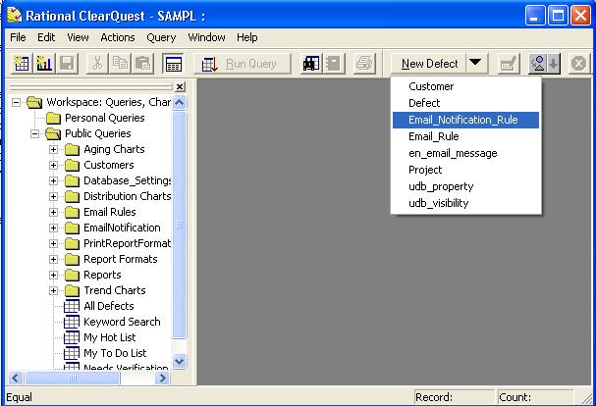Click the down arrow icon beside user icon
596x406 pixels.
pos(554,64)
